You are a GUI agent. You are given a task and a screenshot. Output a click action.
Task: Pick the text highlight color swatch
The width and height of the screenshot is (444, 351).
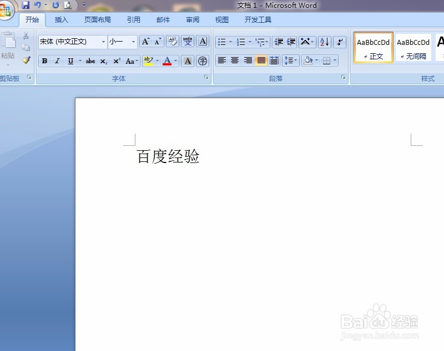coord(149,61)
